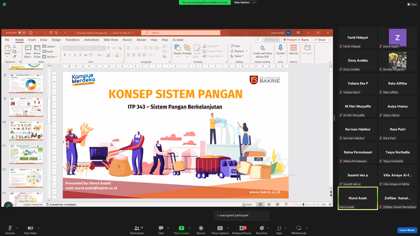
Task: Reset the slide layout
Action: 48,51
